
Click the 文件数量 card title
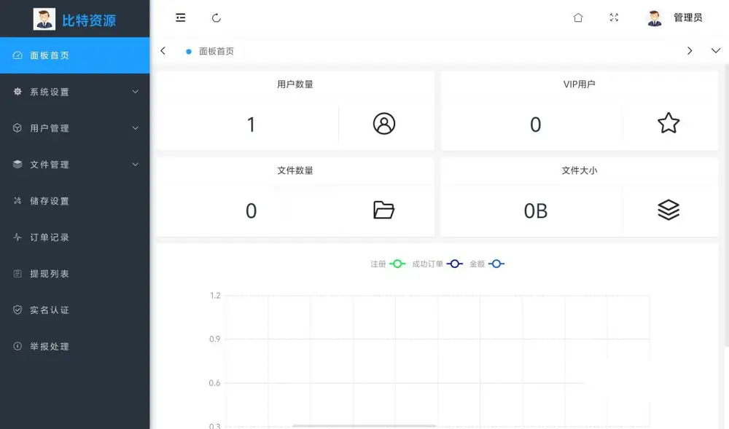(295, 170)
